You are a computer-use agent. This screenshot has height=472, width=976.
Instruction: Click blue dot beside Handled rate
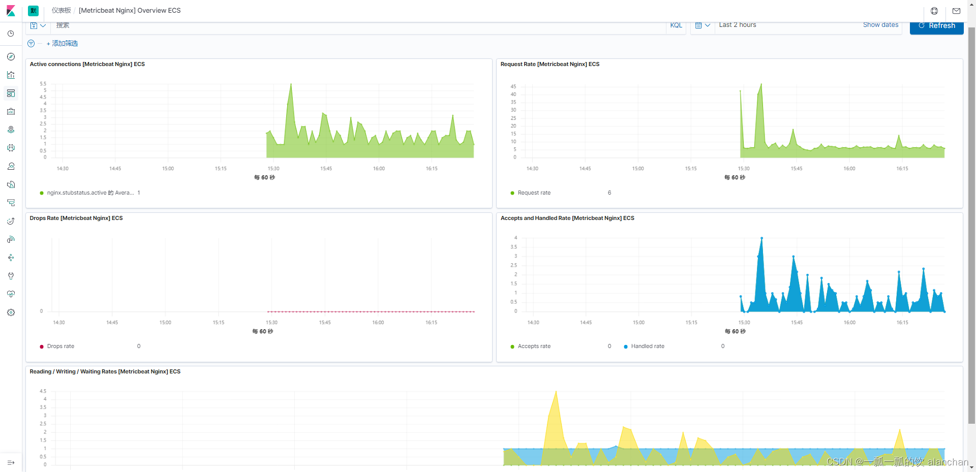pos(626,347)
